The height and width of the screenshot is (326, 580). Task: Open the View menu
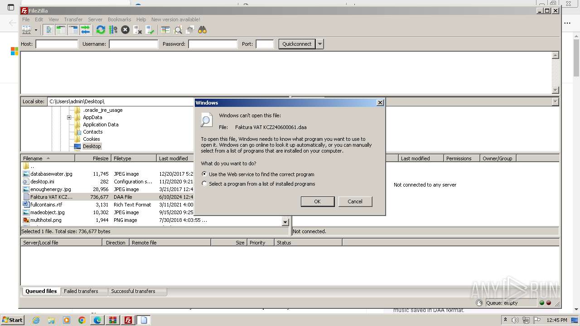[x=53, y=19]
